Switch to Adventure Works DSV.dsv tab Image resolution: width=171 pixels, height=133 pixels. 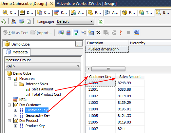tap(86, 4)
